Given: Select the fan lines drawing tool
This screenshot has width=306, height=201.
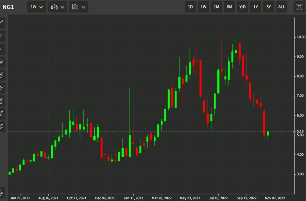Looking at the screenshot, I should tap(2, 75).
